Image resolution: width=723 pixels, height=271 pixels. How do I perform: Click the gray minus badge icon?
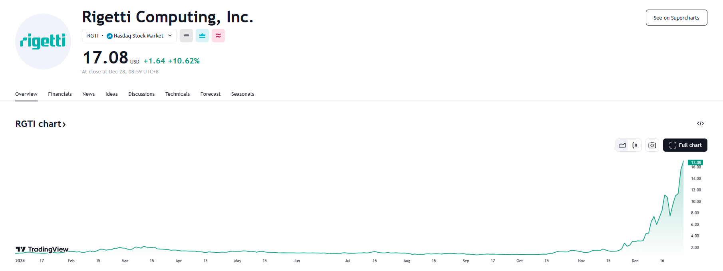(x=186, y=36)
